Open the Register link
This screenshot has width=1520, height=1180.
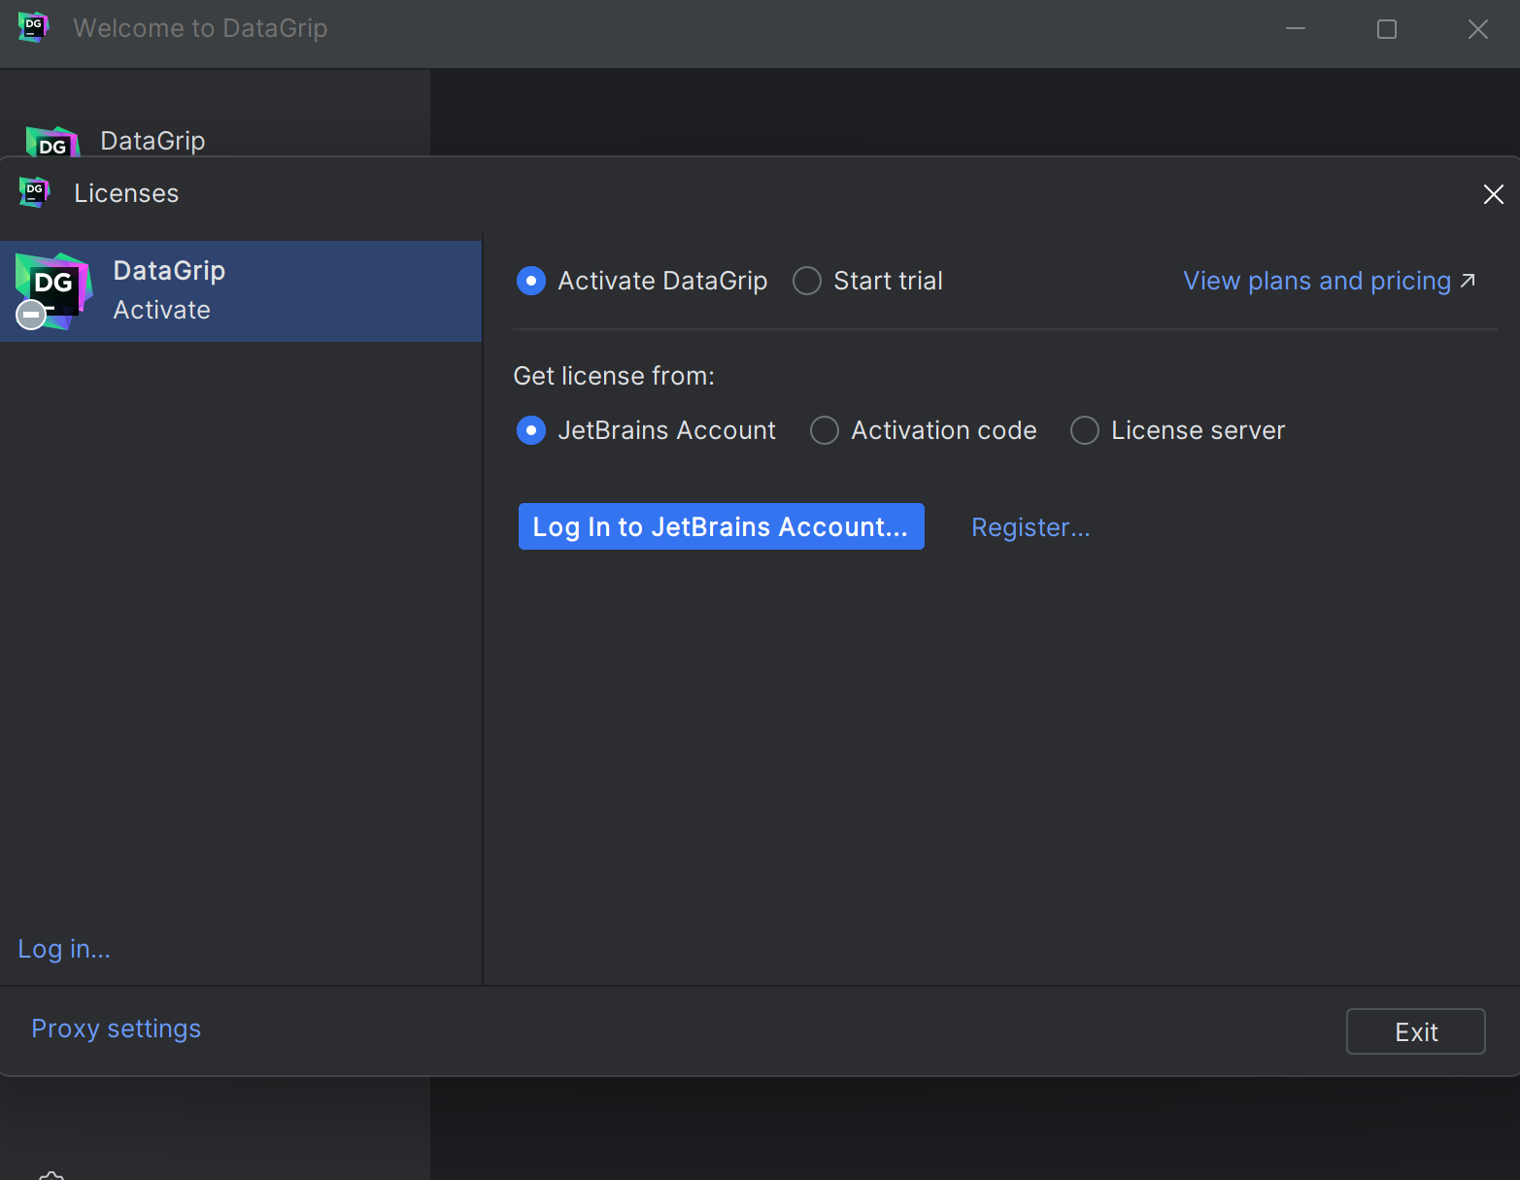coord(1030,527)
